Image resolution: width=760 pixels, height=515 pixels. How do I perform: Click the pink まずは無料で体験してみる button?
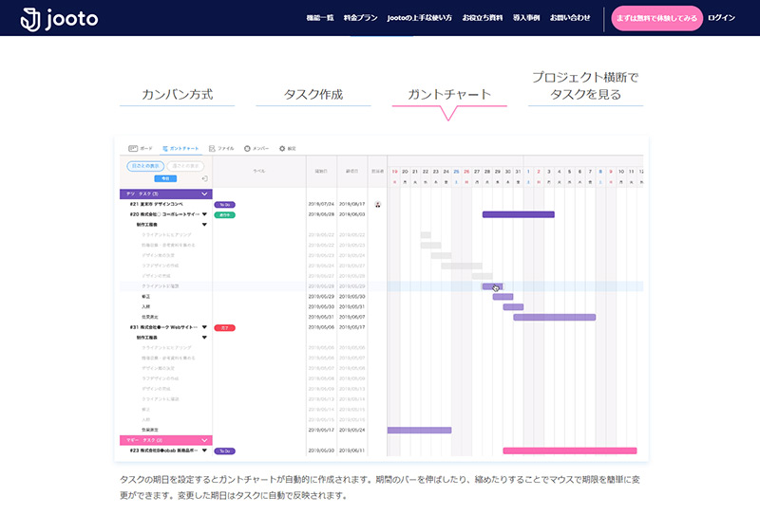[x=656, y=18]
